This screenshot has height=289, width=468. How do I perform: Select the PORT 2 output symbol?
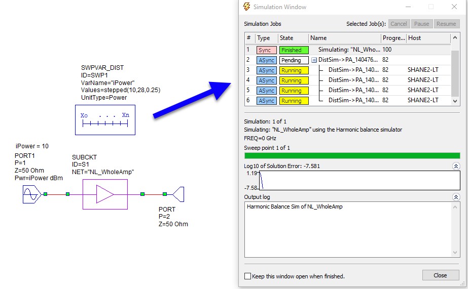(x=178, y=194)
